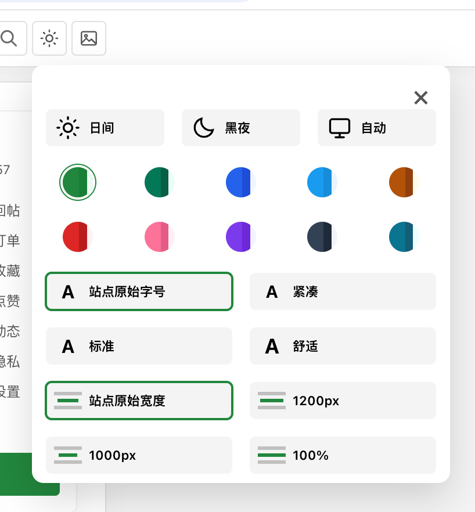Select the pink theme color
This screenshot has height=512, width=475.
click(160, 237)
